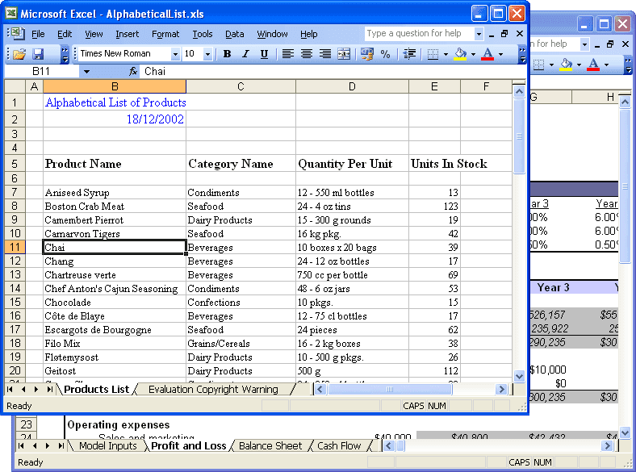
Task: Open Font Color dropdown arrow
Action: coord(500,54)
